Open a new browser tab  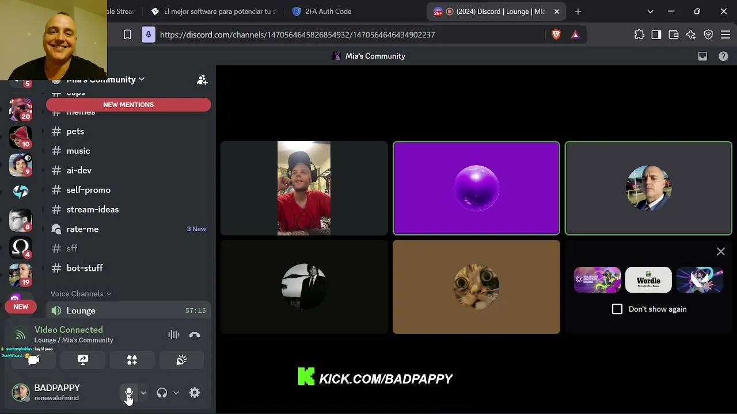[x=578, y=11]
